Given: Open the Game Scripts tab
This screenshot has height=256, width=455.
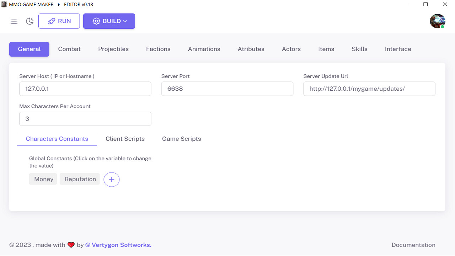Looking at the screenshot, I should pos(181,139).
